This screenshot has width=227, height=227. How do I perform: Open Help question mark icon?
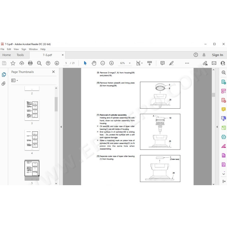[x=196, y=55]
